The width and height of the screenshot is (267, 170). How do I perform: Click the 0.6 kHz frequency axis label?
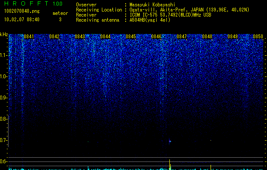[x=3, y=161]
